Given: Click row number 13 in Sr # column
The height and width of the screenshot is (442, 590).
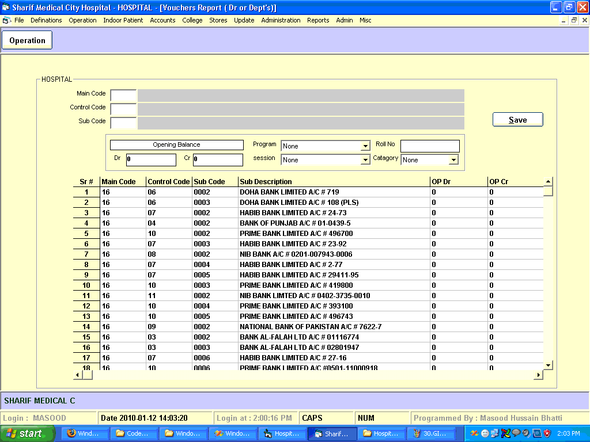Looking at the screenshot, I should click(86, 317).
